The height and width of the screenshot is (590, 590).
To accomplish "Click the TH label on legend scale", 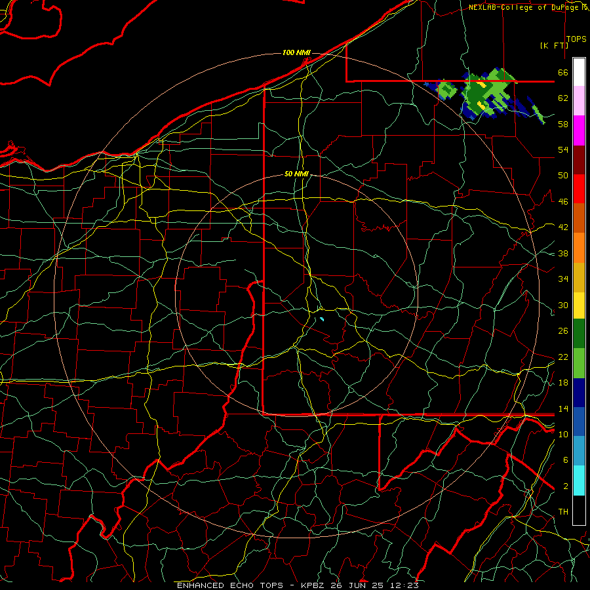I will (563, 512).
